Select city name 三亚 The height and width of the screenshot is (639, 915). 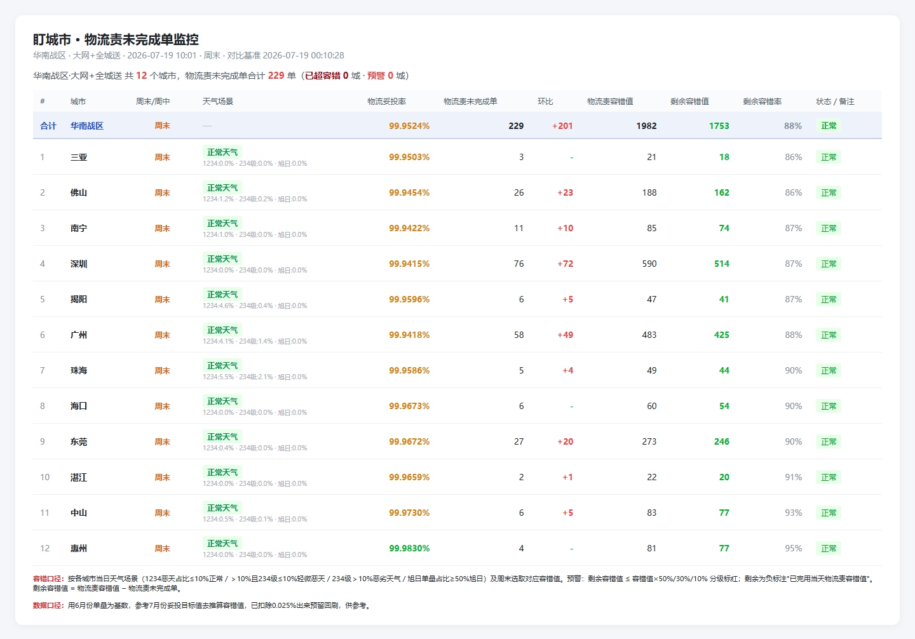(x=79, y=157)
